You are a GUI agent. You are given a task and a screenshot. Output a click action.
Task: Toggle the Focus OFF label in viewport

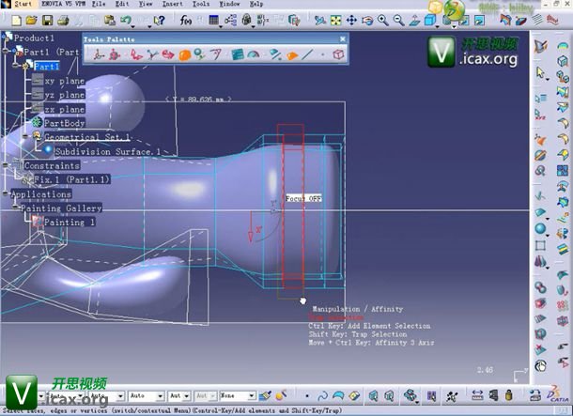pos(303,198)
